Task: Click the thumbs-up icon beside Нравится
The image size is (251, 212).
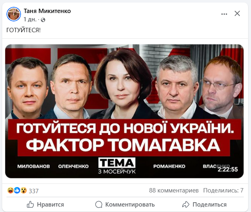Action: click(x=30, y=204)
